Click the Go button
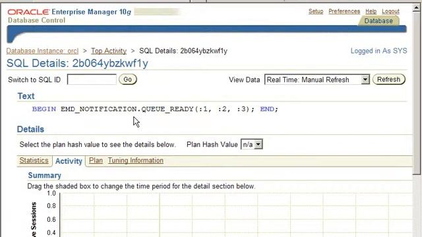422x237 pixels. (127, 79)
